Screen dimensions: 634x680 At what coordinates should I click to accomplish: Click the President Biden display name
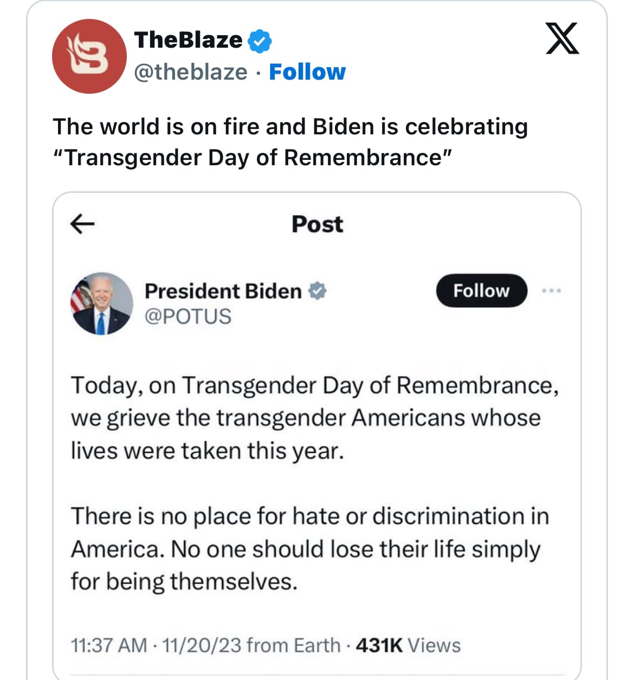tap(223, 291)
